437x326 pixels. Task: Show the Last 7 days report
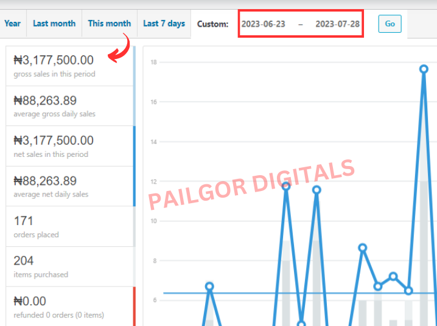(164, 24)
